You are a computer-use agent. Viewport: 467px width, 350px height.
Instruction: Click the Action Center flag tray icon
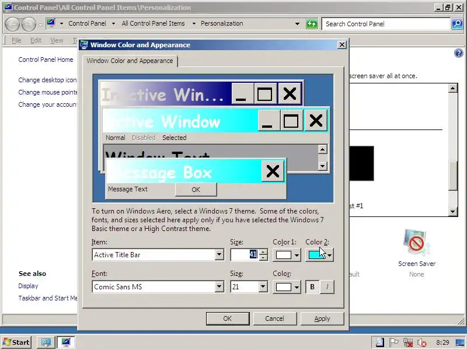(x=393, y=342)
